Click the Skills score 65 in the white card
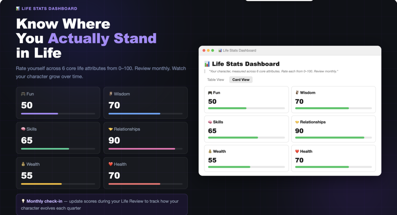This screenshot has height=215, width=397. [x=212, y=131]
